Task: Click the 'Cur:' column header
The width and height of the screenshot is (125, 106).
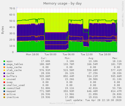Action: 44,58
